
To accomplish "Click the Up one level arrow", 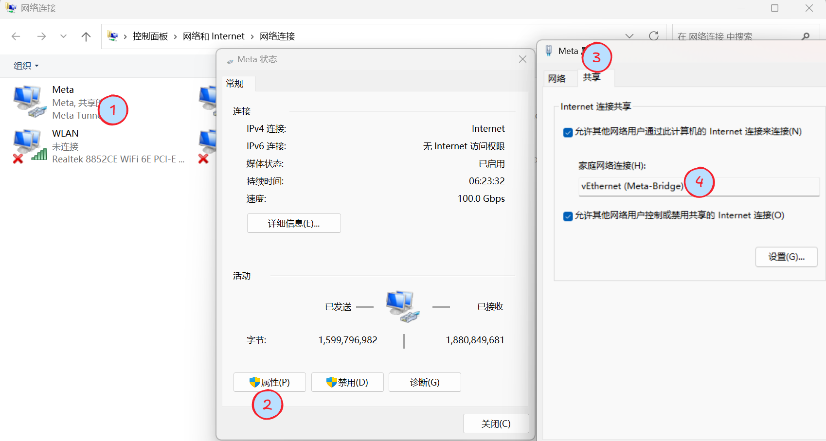I will [x=86, y=36].
